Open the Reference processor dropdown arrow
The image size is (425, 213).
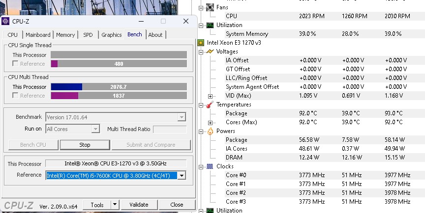coord(182,176)
